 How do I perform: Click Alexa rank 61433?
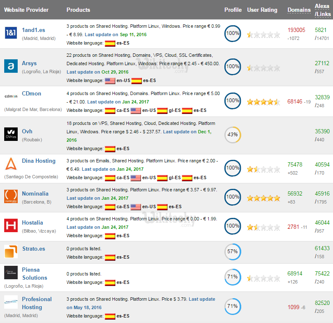(322, 248)
